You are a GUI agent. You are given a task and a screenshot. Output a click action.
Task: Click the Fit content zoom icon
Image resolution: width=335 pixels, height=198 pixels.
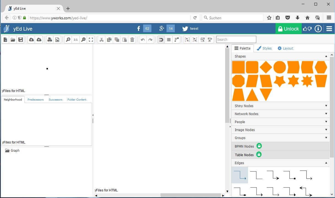(91, 40)
